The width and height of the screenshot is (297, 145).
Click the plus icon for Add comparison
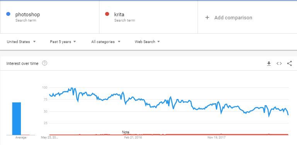207,18
